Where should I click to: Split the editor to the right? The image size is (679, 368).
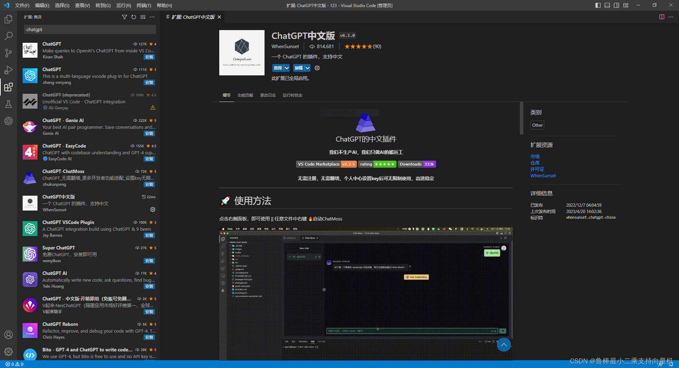662,17
